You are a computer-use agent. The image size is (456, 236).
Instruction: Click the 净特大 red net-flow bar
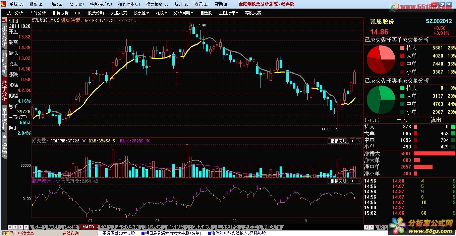434,153
